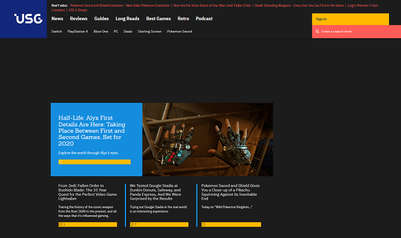
Task: Go to the News section
Action: coord(57,19)
